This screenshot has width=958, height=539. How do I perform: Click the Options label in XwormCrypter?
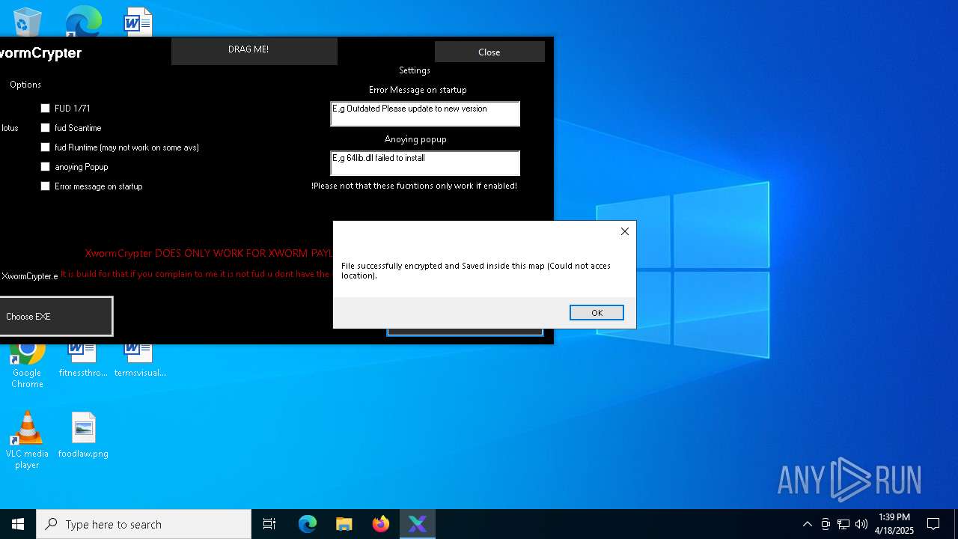pyautogui.click(x=25, y=85)
